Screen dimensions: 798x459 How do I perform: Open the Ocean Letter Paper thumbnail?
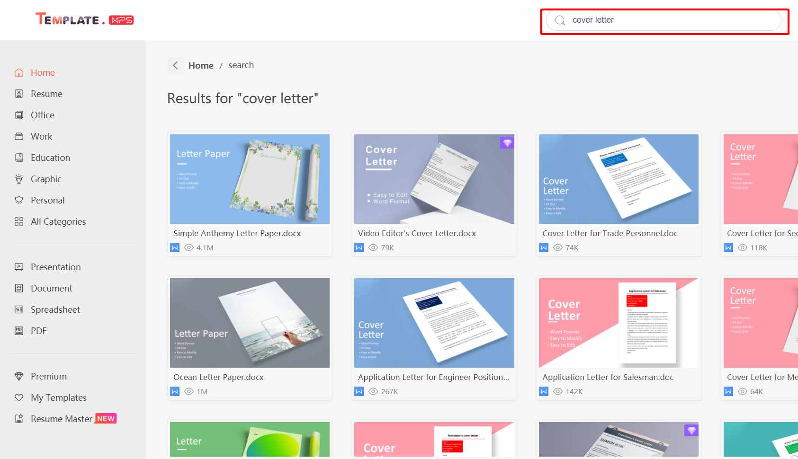pyautogui.click(x=250, y=323)
